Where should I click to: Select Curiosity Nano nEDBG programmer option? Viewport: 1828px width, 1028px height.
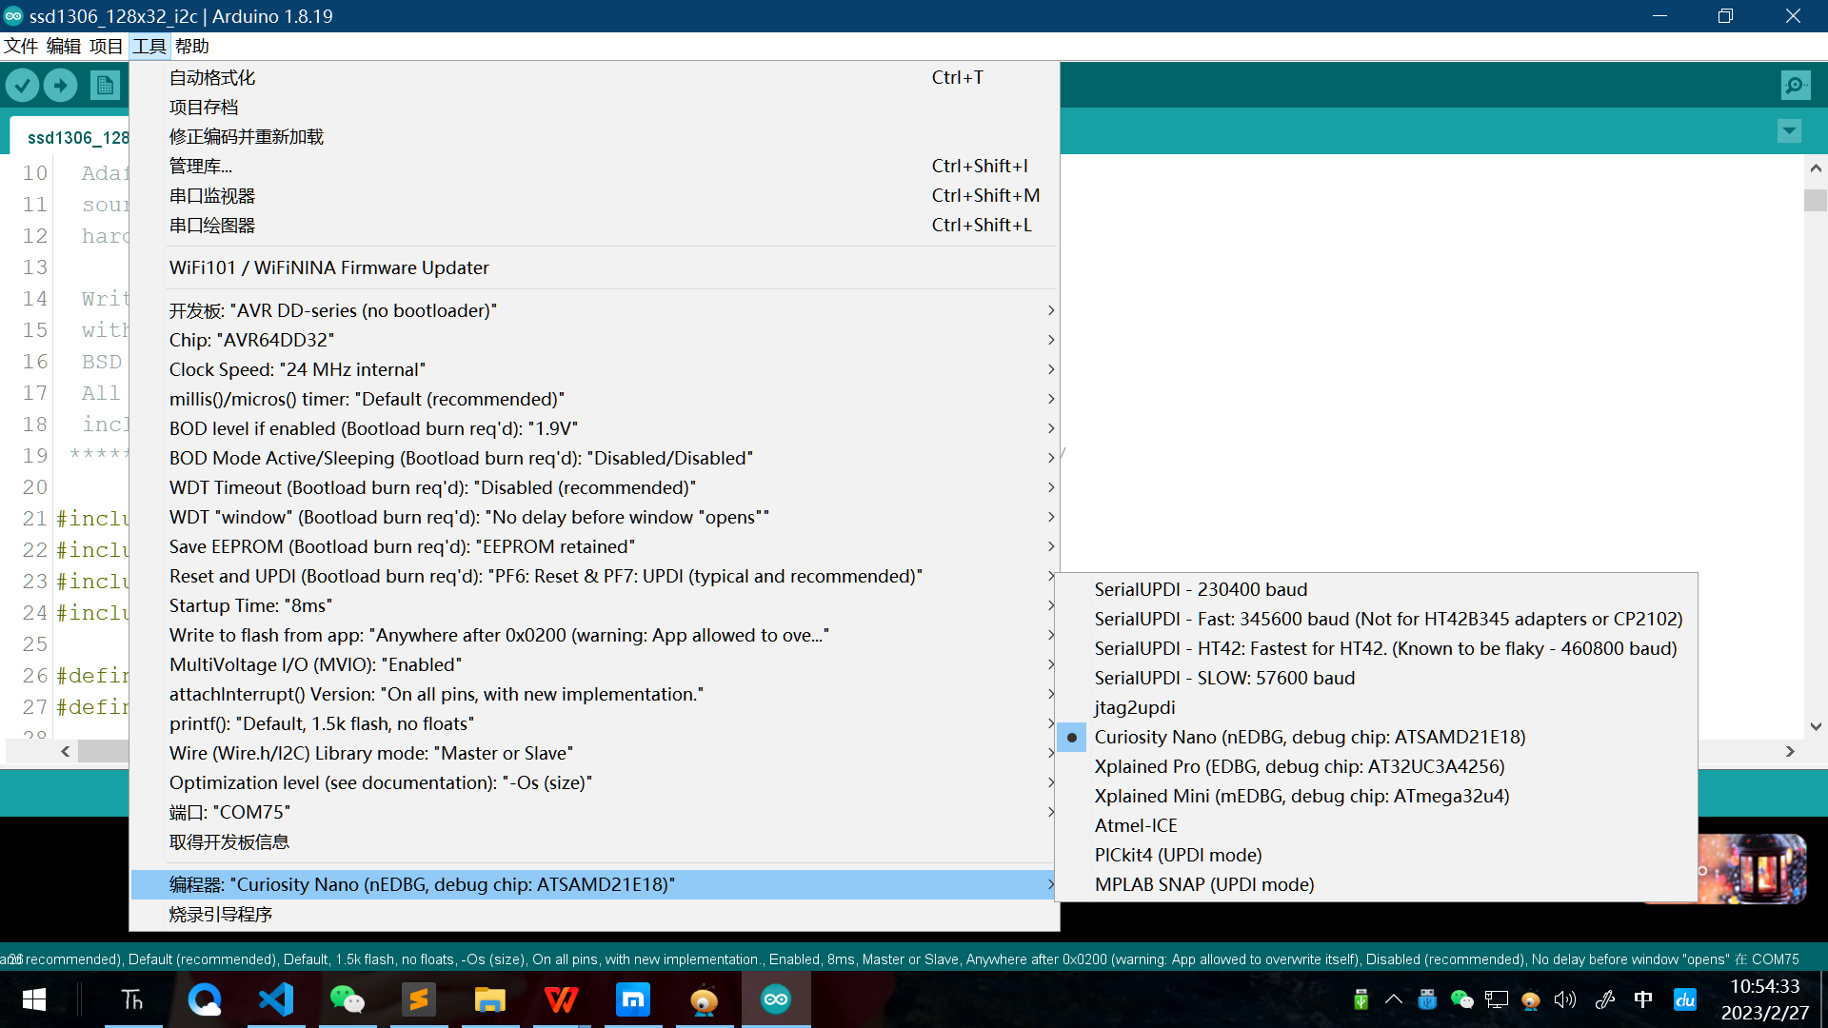click(1309, 737)
